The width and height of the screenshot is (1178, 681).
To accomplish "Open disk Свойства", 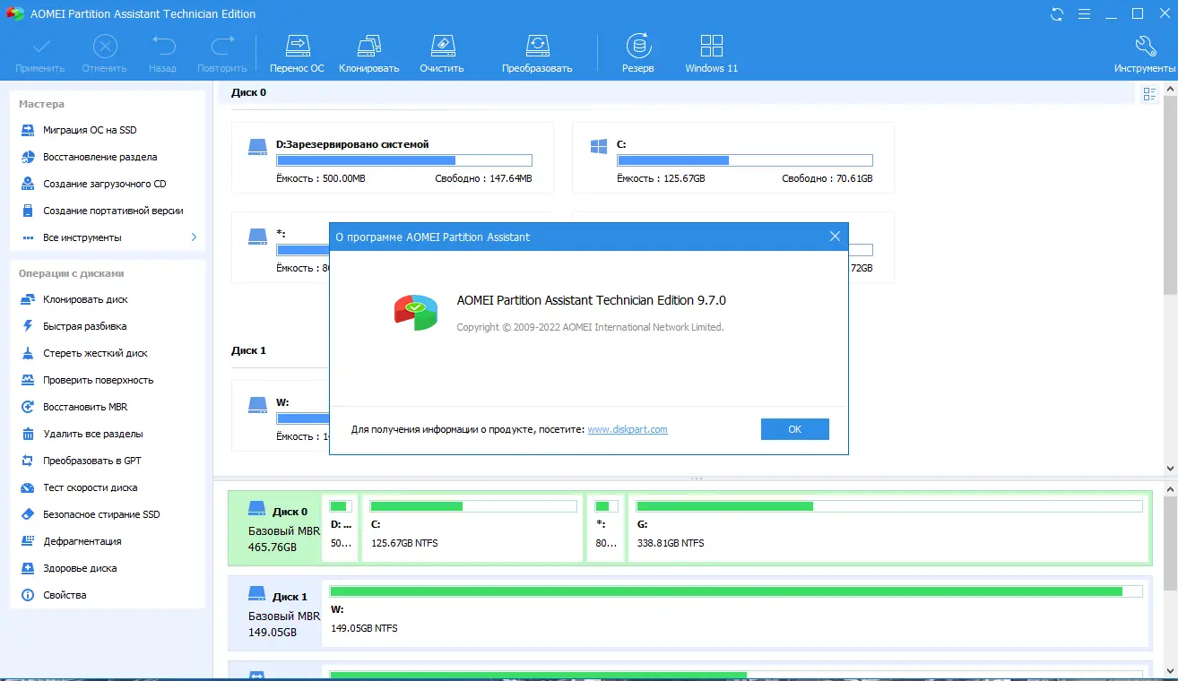I will tap(65, 595).
